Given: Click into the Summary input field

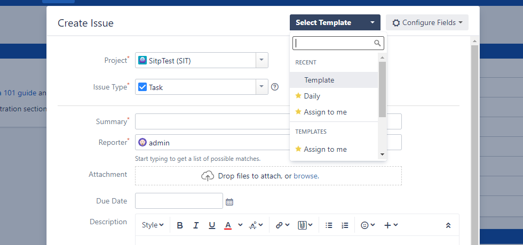Looking at the screenshot, I should [212, 121].
